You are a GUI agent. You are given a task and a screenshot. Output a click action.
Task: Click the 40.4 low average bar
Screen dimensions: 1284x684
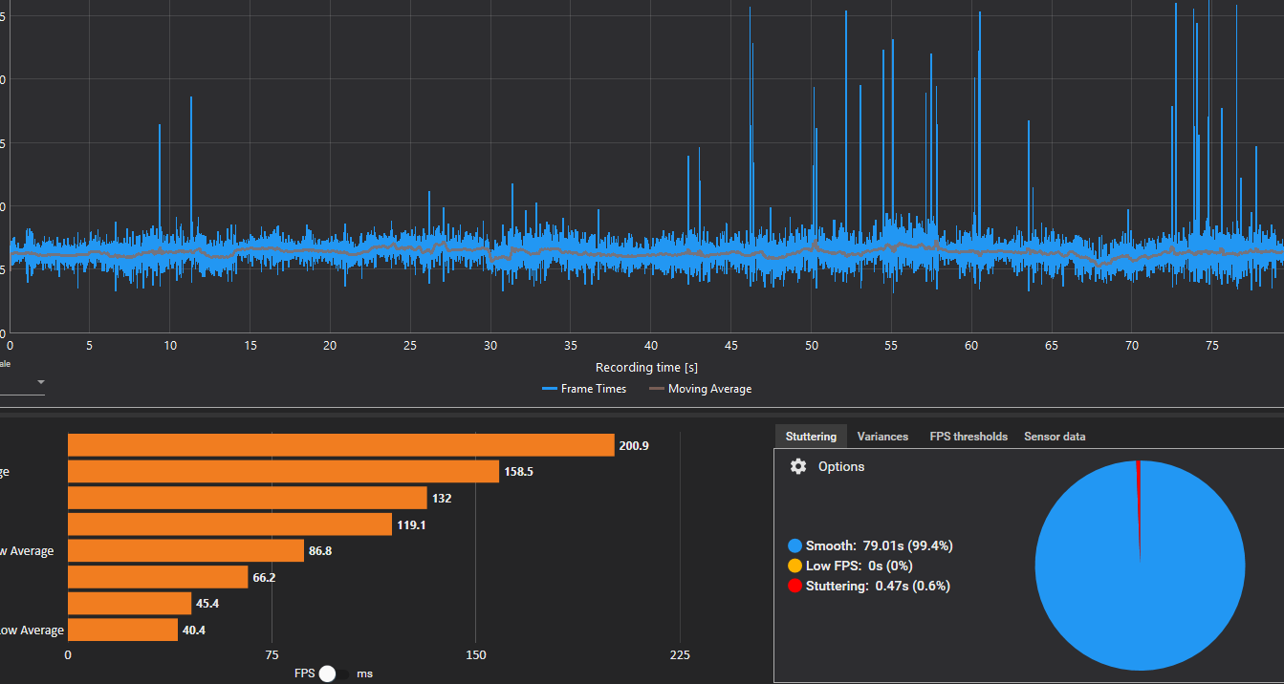122,630
